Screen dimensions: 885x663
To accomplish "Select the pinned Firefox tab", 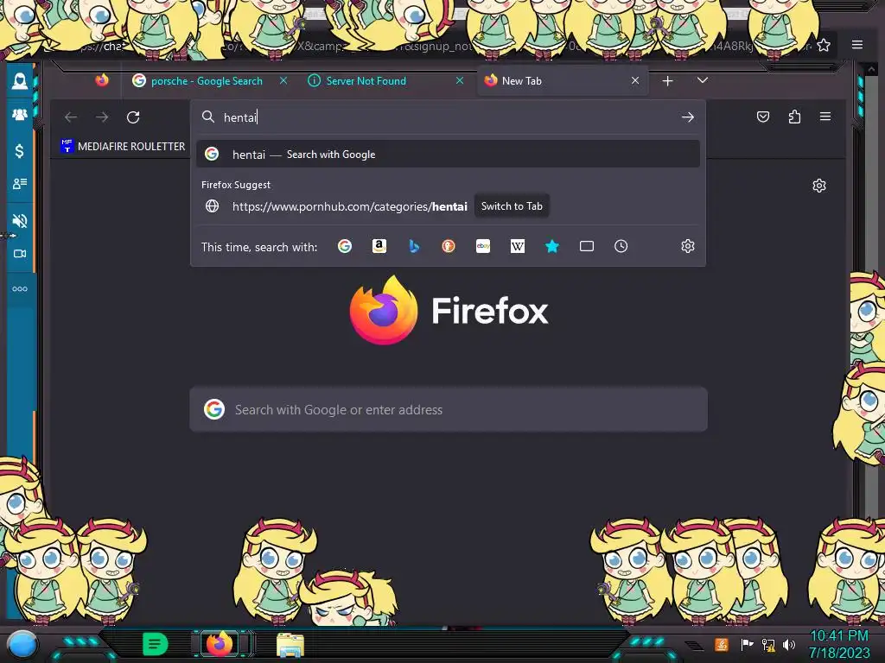I will click(x=102, y=80).
